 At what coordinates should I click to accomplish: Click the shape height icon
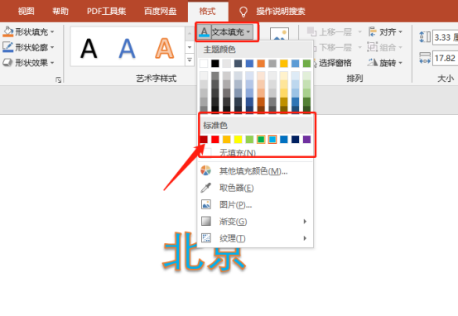tap(425, 37)
